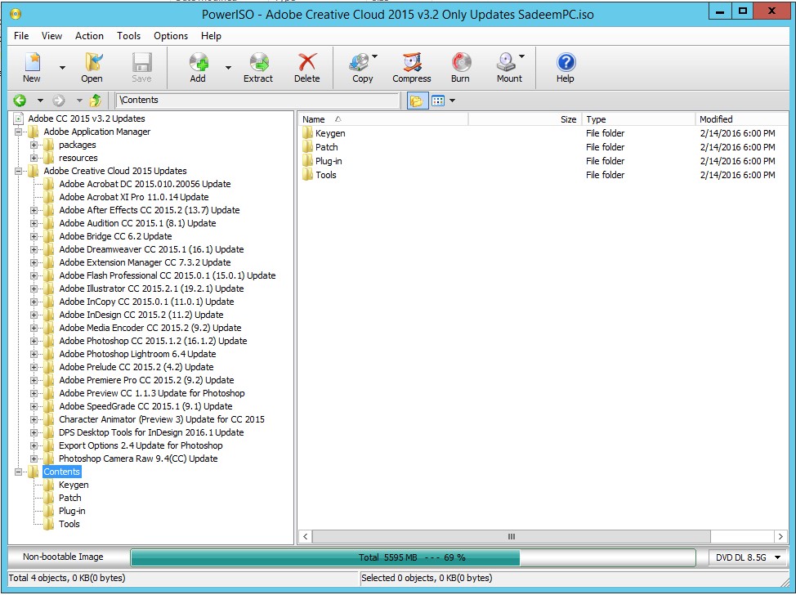796x595 pixels.
Task: Open dropdown arrow next to New
Action: tap(62, 68)
